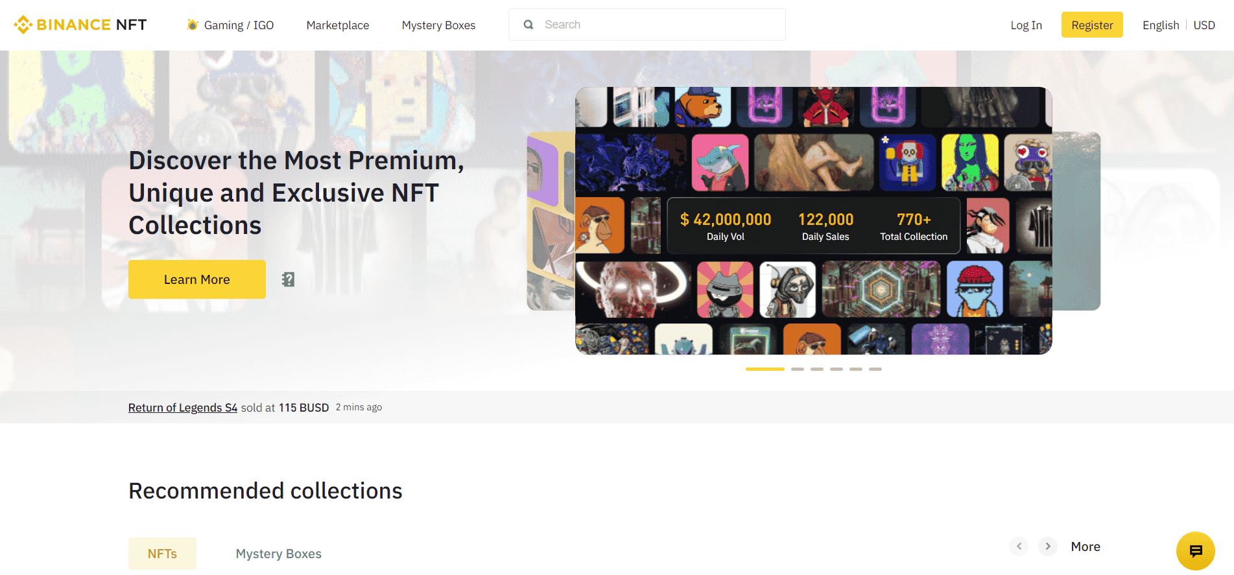Click the green Mona Lisa NFT thumbnail

coord(970,163)
